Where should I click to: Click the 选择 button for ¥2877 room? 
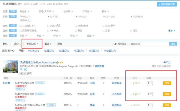(x=167, y=94)
